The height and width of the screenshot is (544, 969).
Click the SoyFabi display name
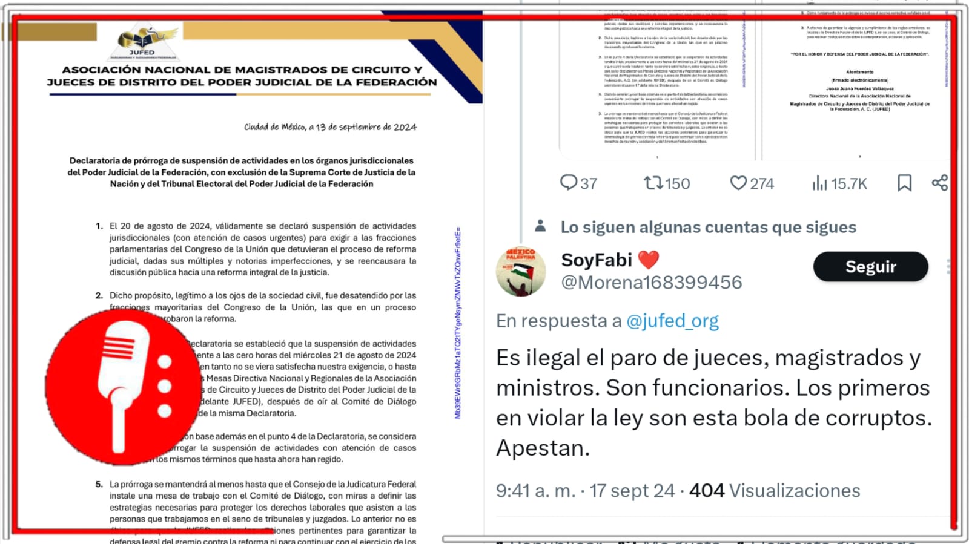[x=597, y=260]
